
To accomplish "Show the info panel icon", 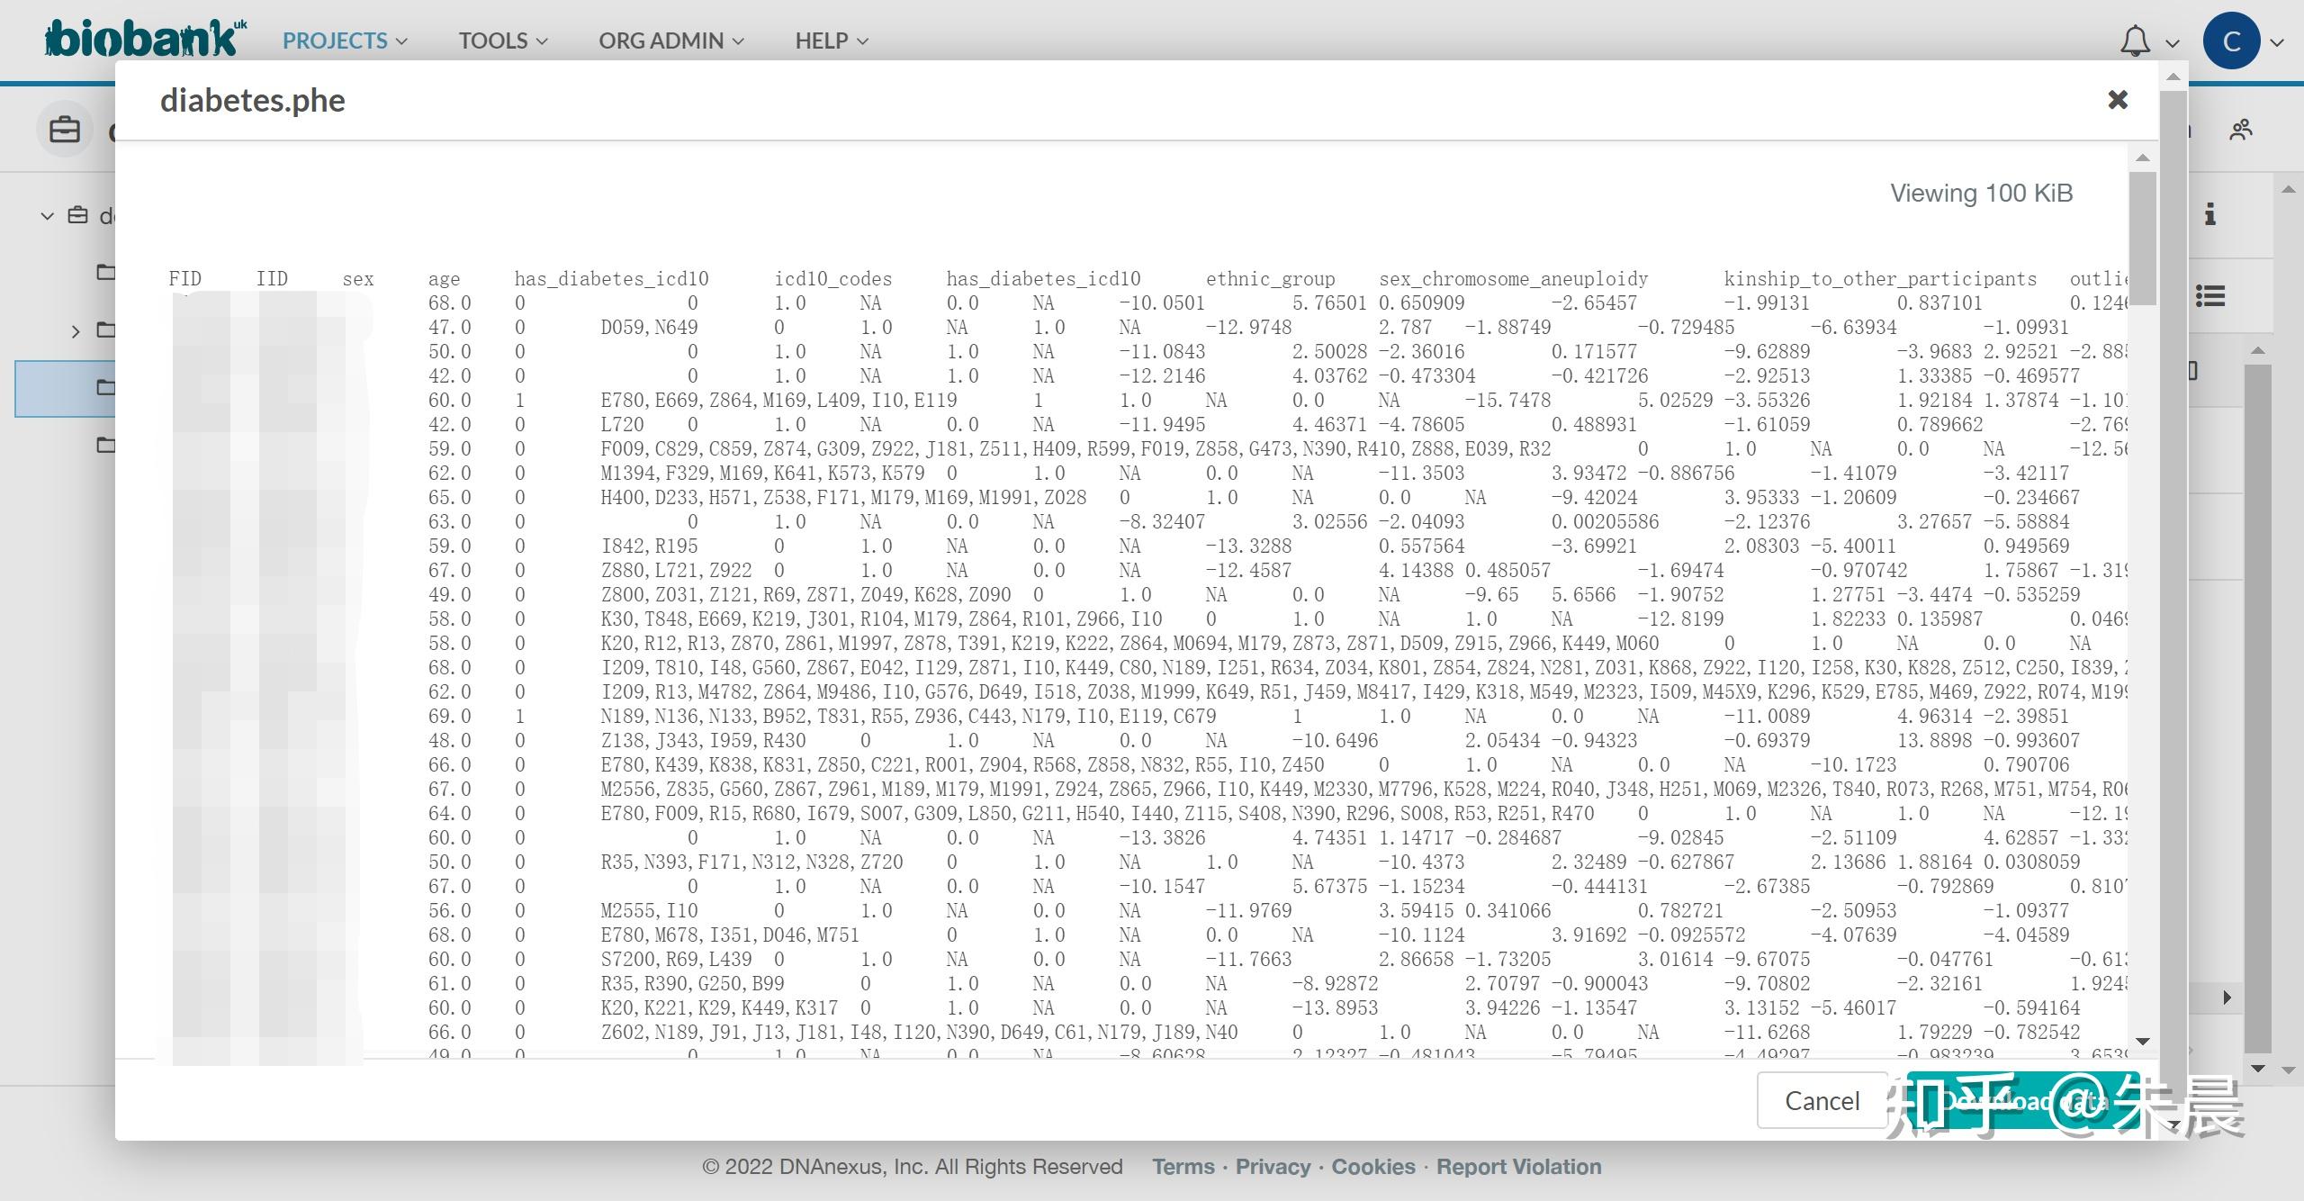I will coord(2209,214).
